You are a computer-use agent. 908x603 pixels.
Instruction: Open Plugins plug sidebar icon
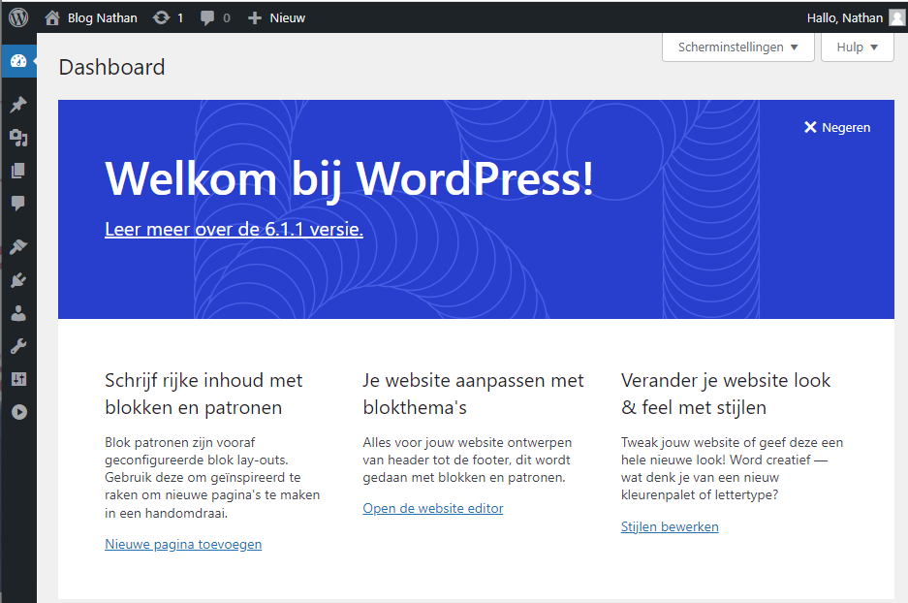(18, 280)
